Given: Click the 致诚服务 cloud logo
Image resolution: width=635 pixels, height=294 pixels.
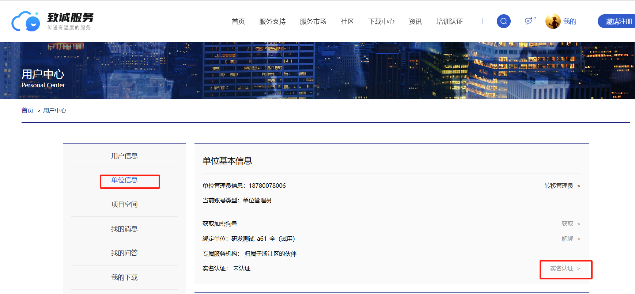Looking at the screenshot, I should coord(26,21).
